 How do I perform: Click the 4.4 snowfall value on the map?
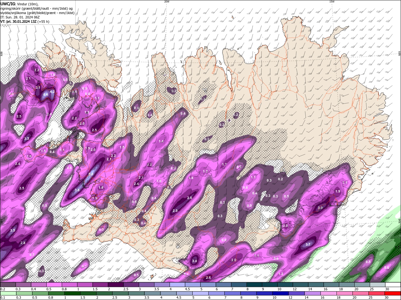(45, 94)
